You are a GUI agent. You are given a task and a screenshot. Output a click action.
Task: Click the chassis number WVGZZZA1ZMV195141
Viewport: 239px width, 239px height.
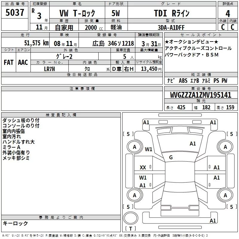[201, 95]
